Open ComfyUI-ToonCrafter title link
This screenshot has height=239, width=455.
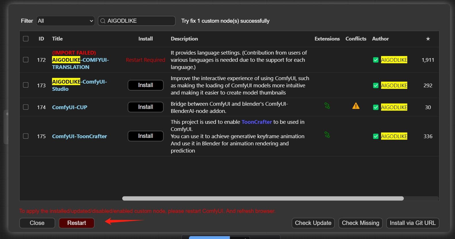click(79, 136)
